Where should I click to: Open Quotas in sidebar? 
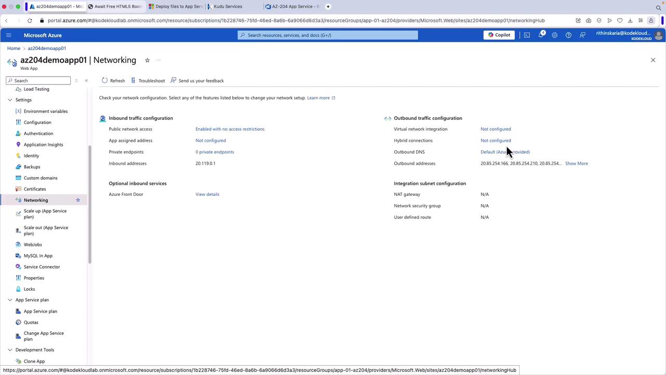[x=31, y=322]
